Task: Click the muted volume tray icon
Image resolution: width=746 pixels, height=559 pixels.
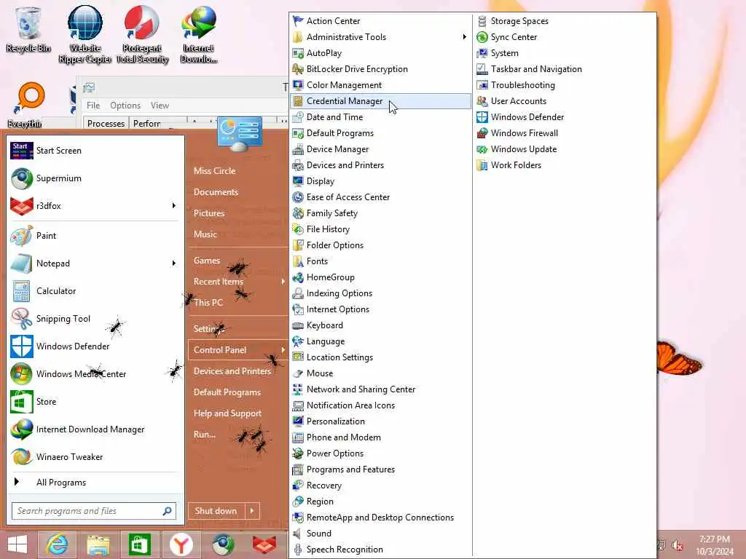Action: (x=678, y=545)
